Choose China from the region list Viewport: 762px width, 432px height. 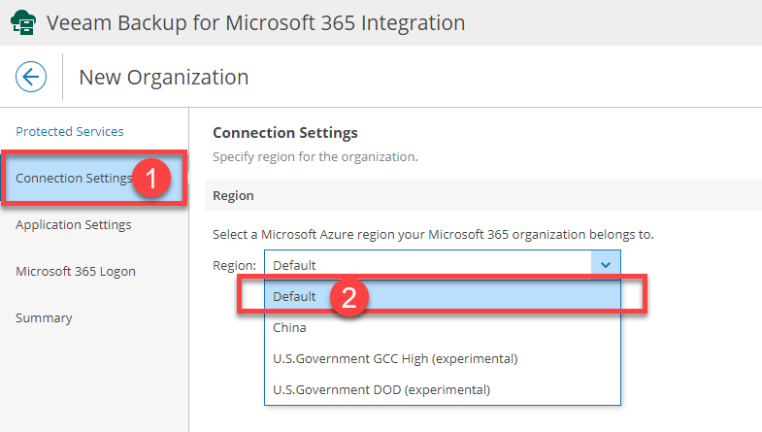click(x=289, y=328)
